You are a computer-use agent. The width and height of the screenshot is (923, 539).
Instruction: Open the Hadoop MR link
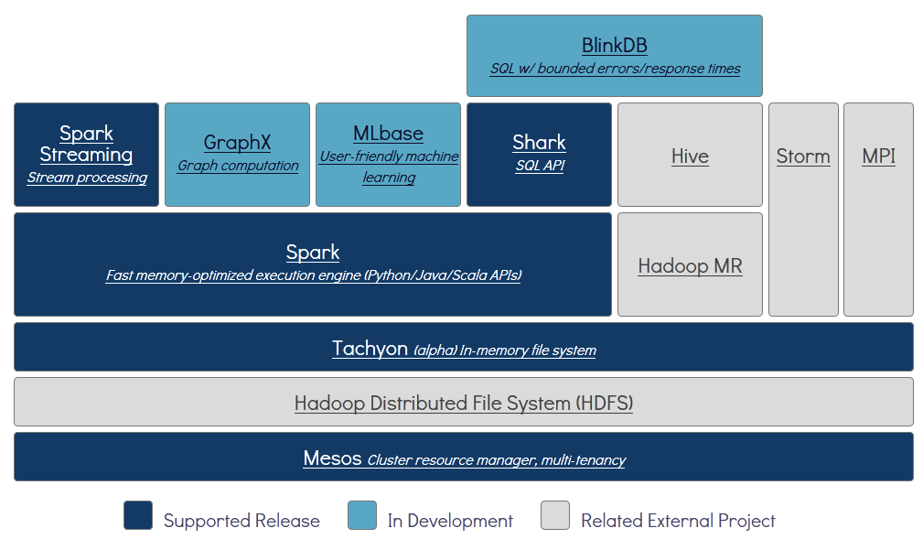690,266
